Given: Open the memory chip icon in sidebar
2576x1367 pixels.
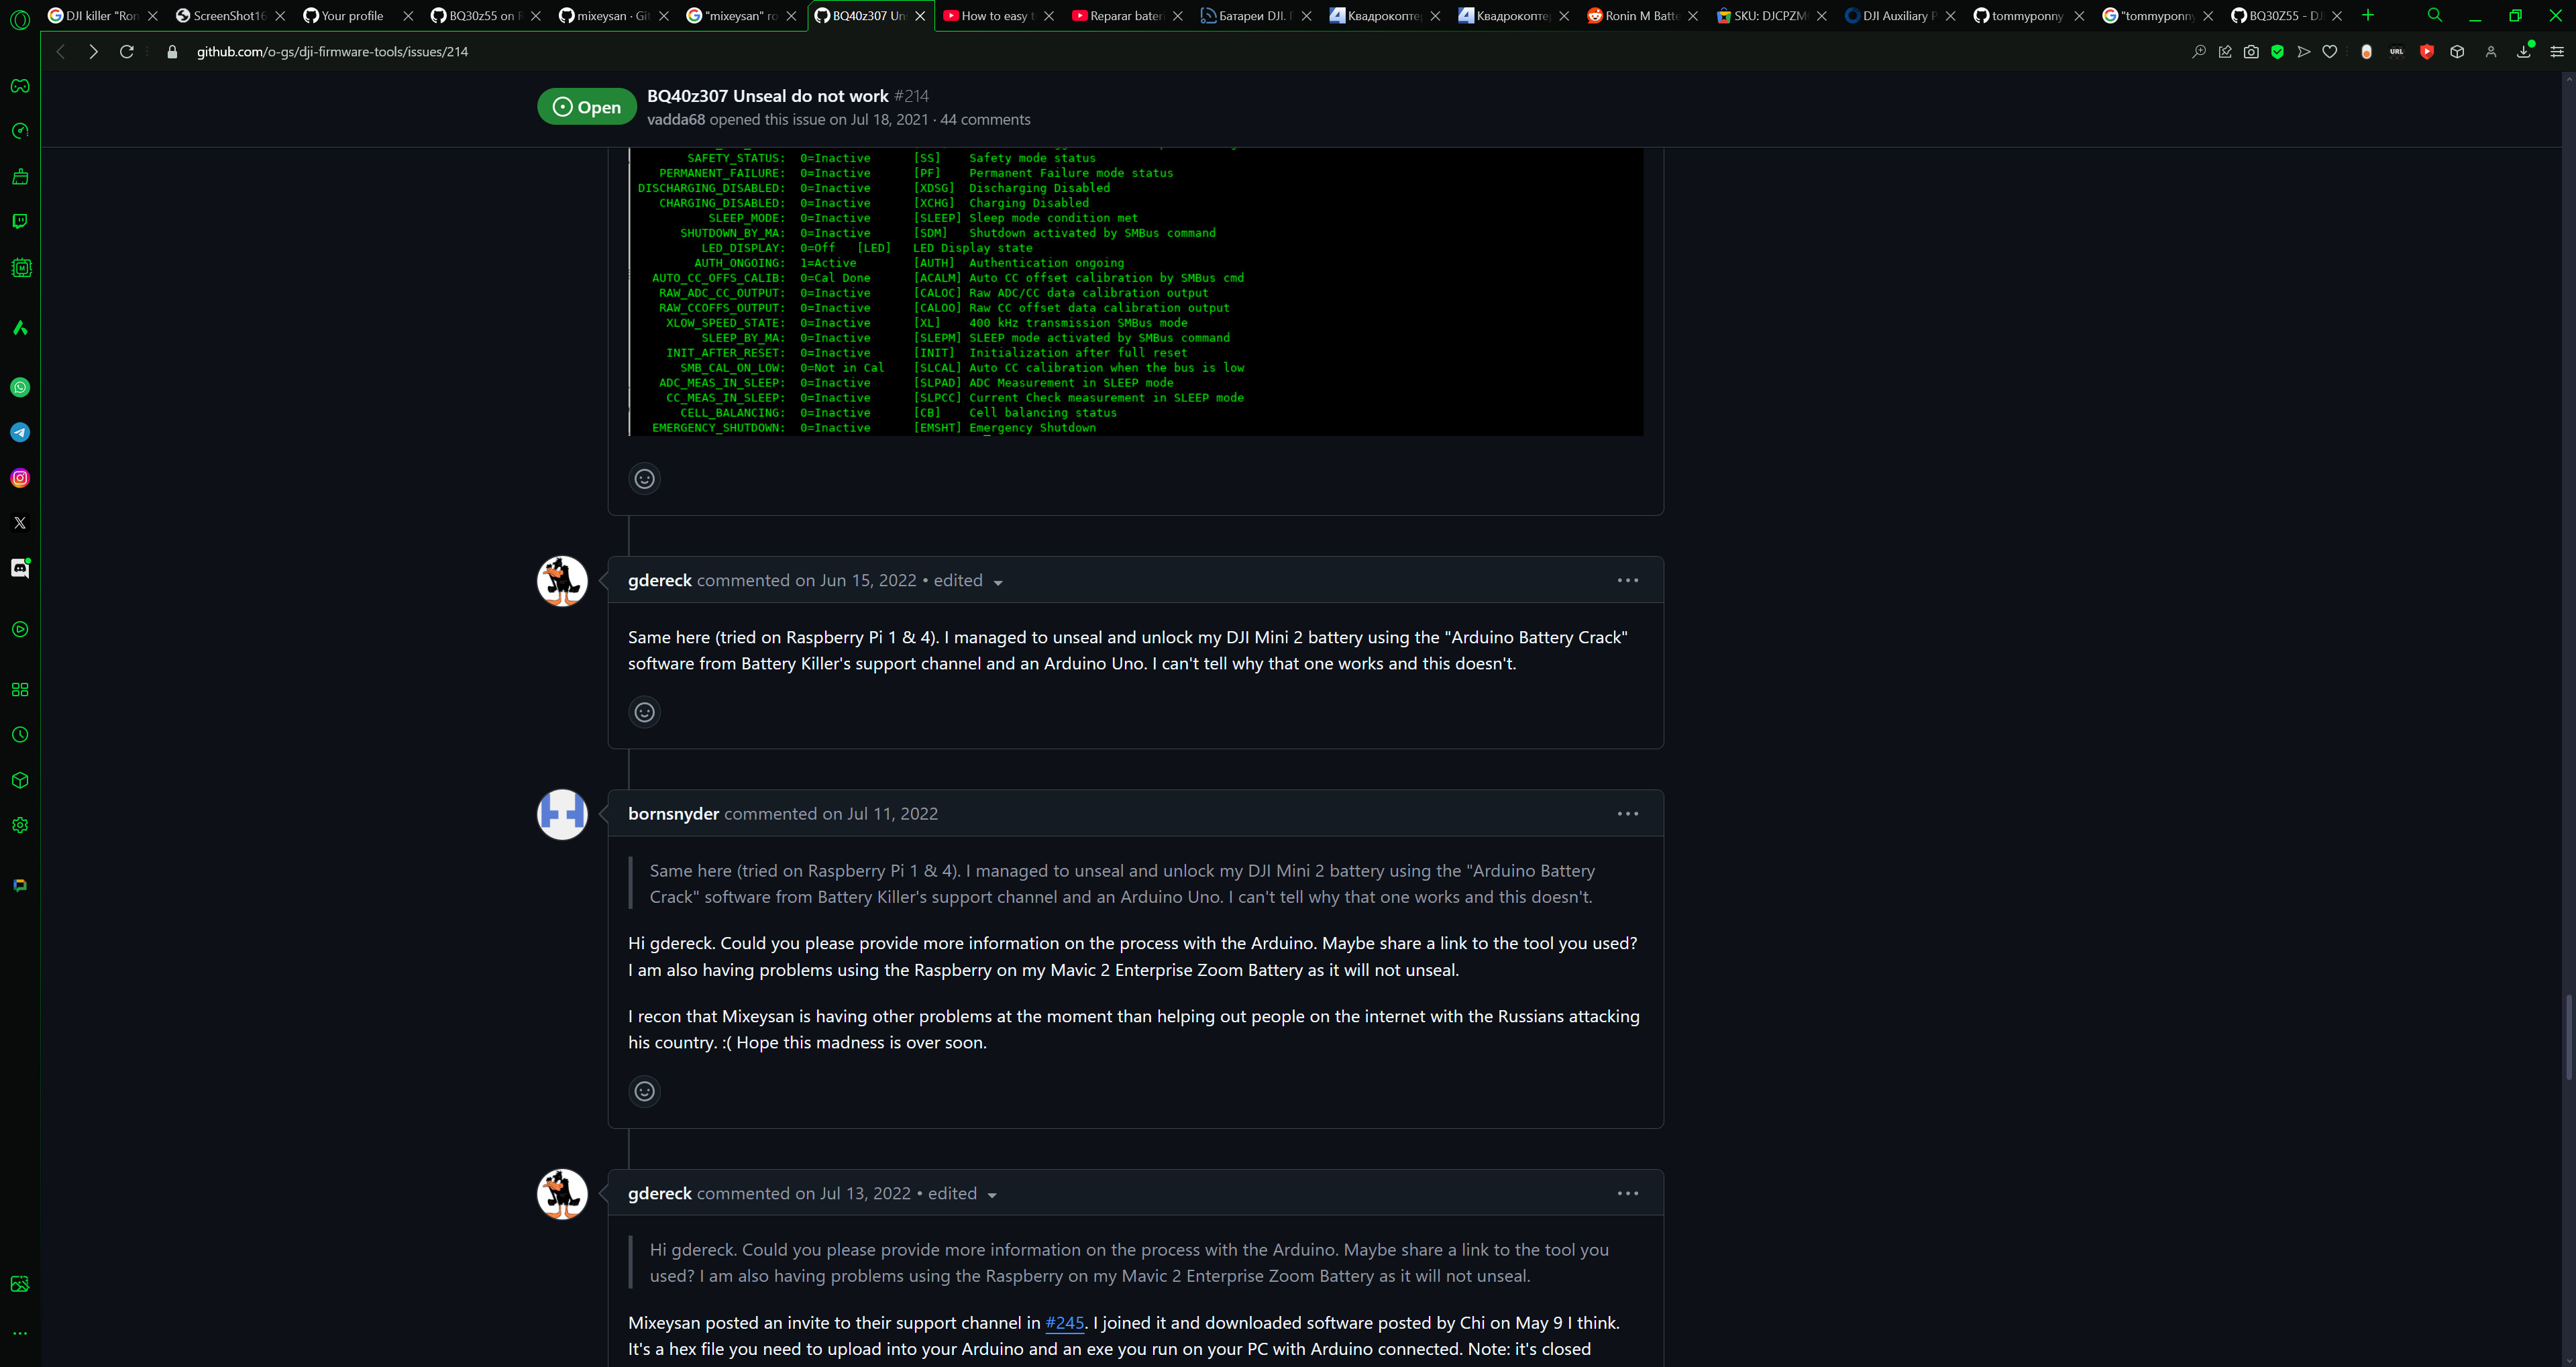Looking at the screenshot, I should click(20, 268).
